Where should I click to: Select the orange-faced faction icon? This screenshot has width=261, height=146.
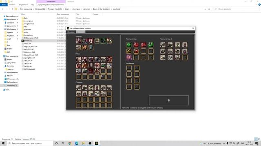point(84,48)
